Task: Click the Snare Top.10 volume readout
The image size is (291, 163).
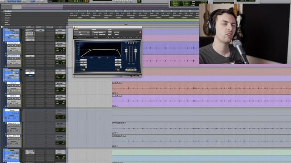Action: 60,48
